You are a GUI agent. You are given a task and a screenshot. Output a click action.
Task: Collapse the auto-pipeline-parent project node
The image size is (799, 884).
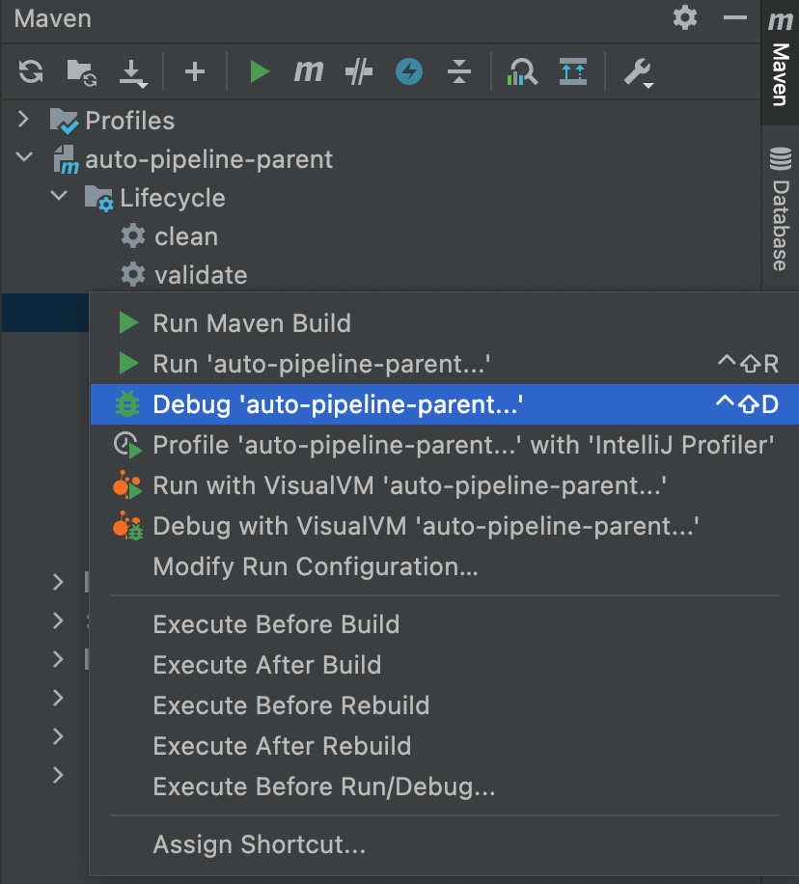[x=24, y=158]
